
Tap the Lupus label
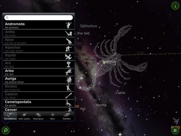[x=120, y=93]
